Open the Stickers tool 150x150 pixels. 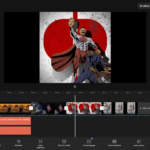coord(18,143)
